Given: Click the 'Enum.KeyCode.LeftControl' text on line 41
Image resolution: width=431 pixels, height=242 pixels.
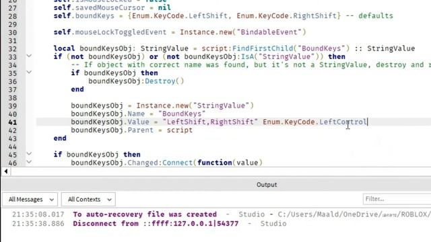Looking at the screenshot, I should (314, 122).
